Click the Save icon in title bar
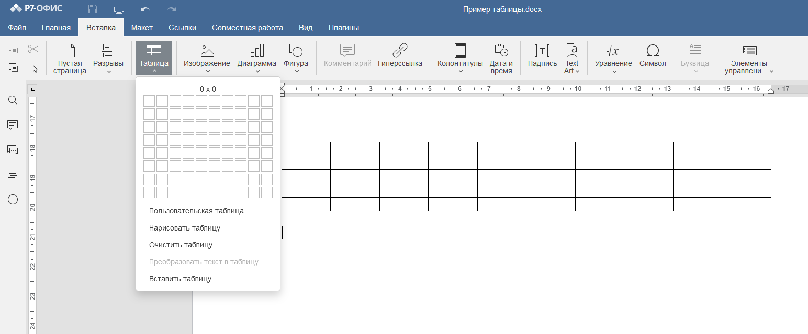The width and height of the screenshot is (808, 334). coord(93,9)
